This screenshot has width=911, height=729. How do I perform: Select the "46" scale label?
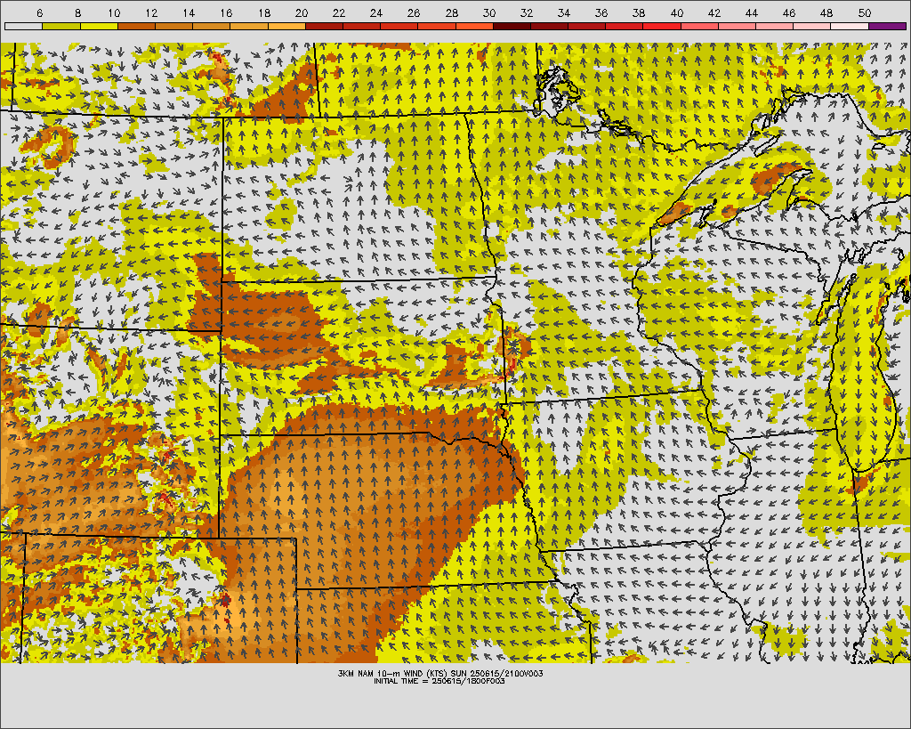point(789,12)
